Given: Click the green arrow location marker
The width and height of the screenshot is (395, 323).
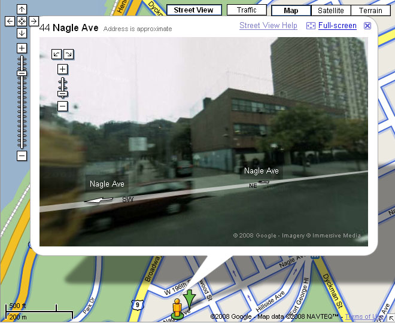Looking at the screenshot, I should [x=189, y=299].
